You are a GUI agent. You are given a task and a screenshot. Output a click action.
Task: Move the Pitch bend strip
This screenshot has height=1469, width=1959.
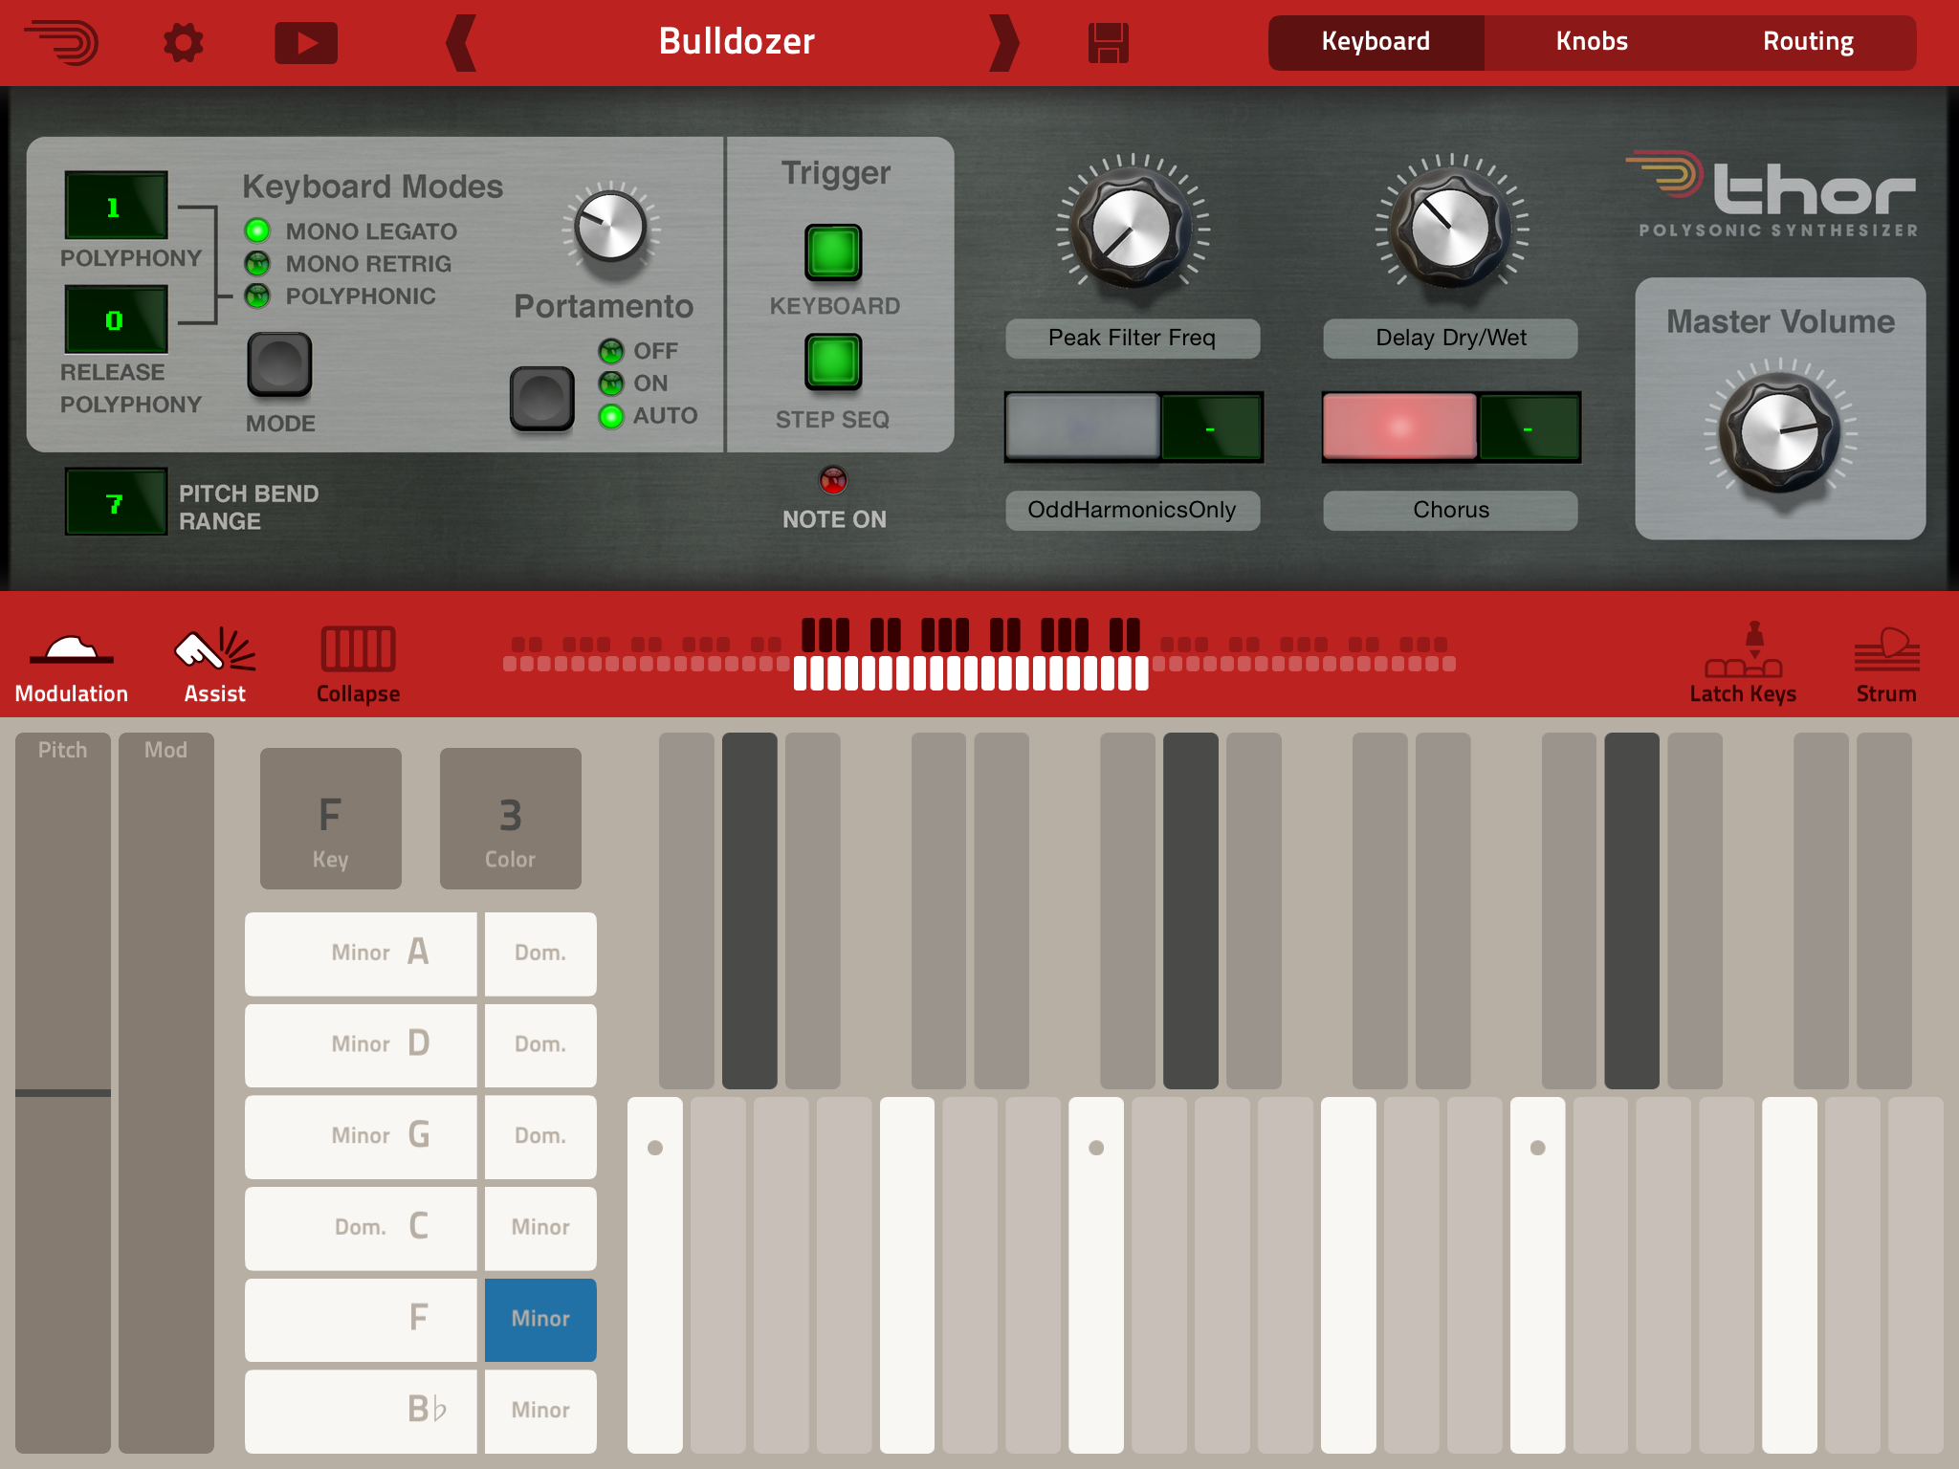coord(63,1093)
